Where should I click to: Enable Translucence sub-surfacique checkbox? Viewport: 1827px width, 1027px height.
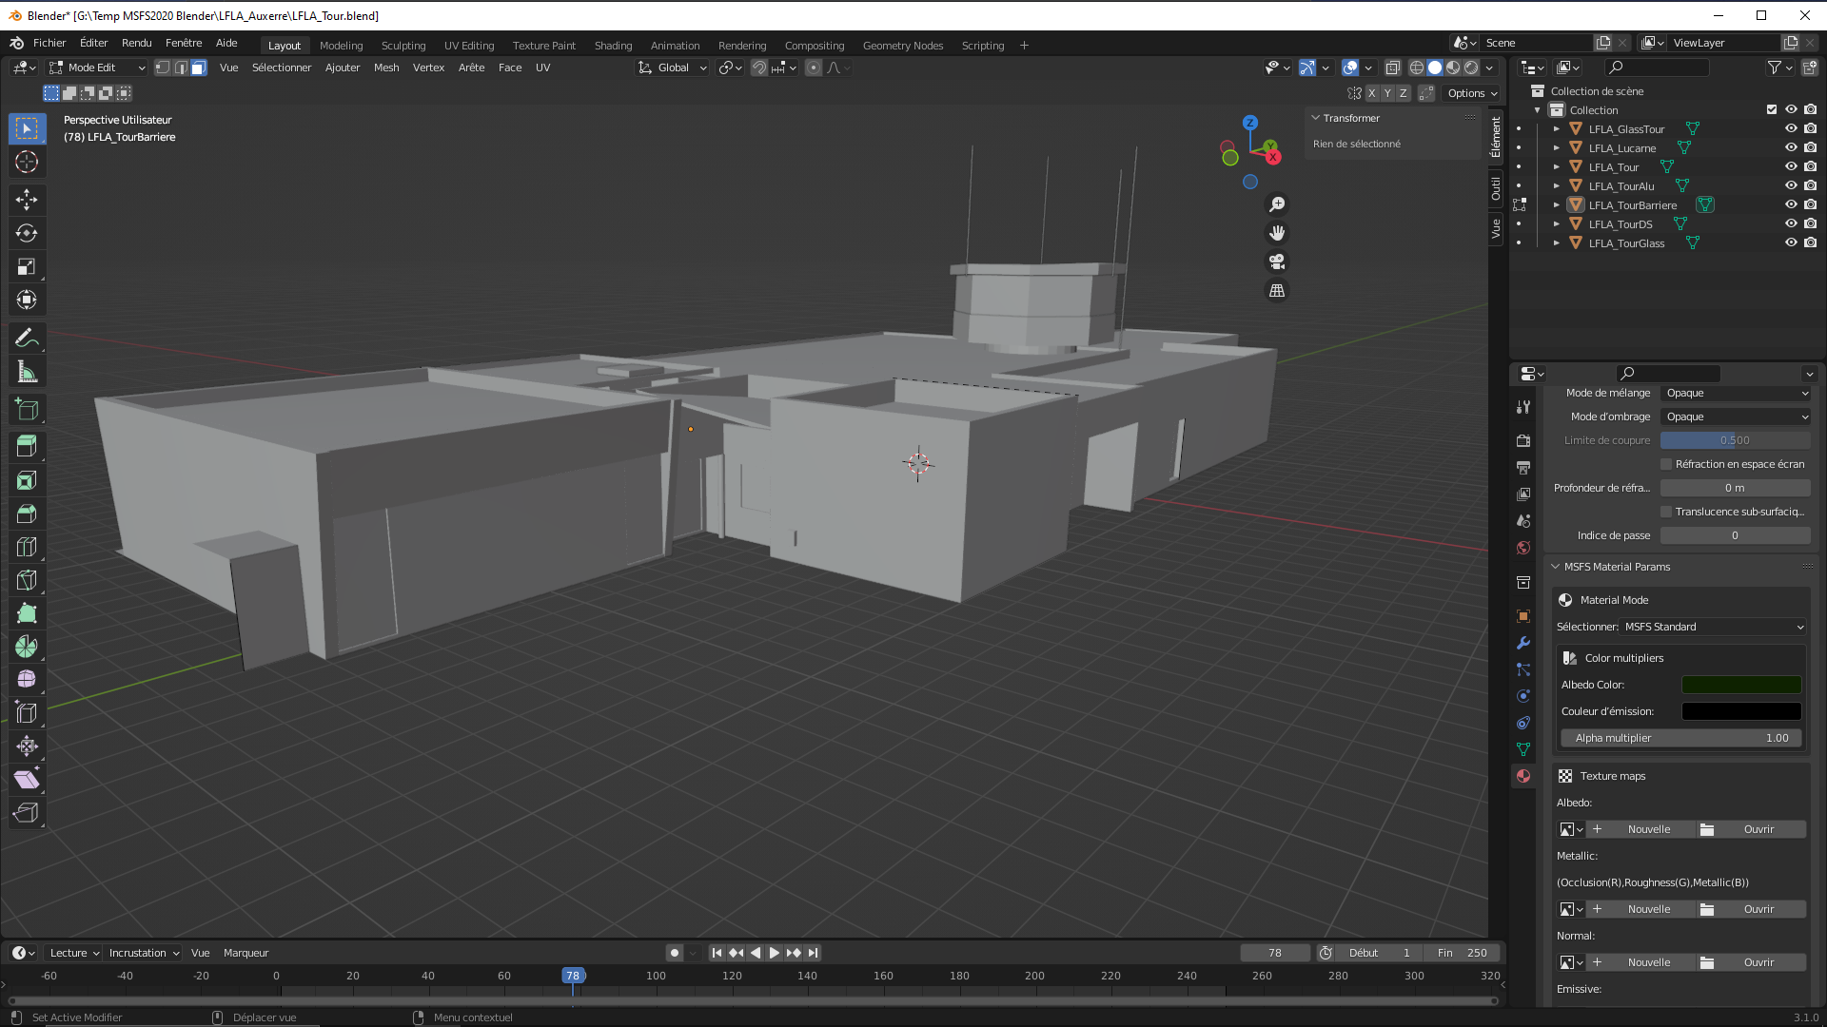pyautogui.click(x=1666, y=512)
